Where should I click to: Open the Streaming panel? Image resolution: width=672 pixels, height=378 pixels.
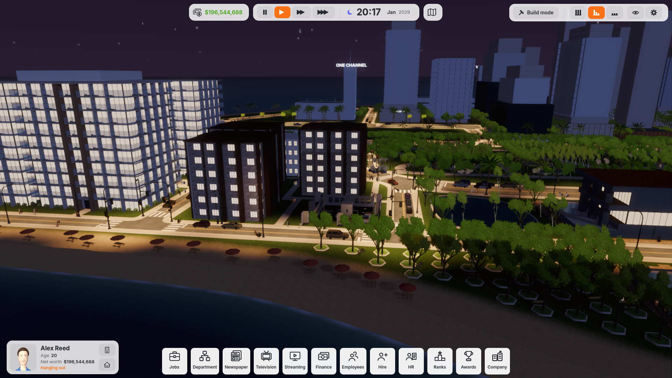(295, 361)
